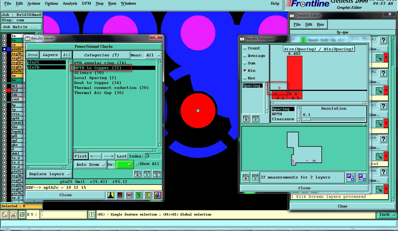Screen dimensions: 398x231
Task: Click the green '12' icon in Results viewer
Action: coord(138,195)
